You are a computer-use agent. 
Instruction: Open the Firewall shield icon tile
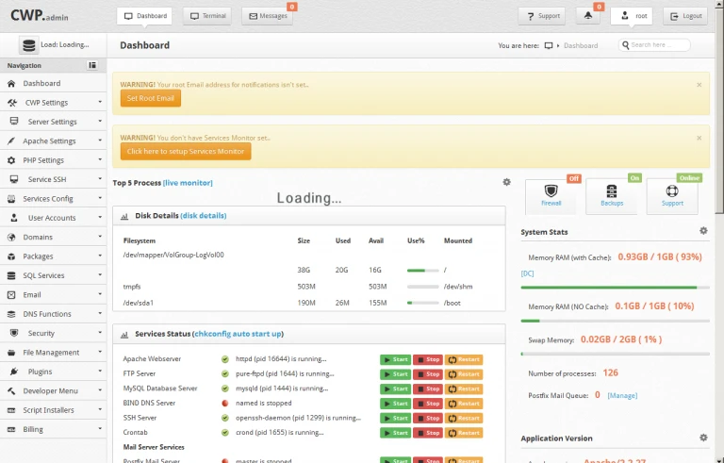(x=551, y=196)
